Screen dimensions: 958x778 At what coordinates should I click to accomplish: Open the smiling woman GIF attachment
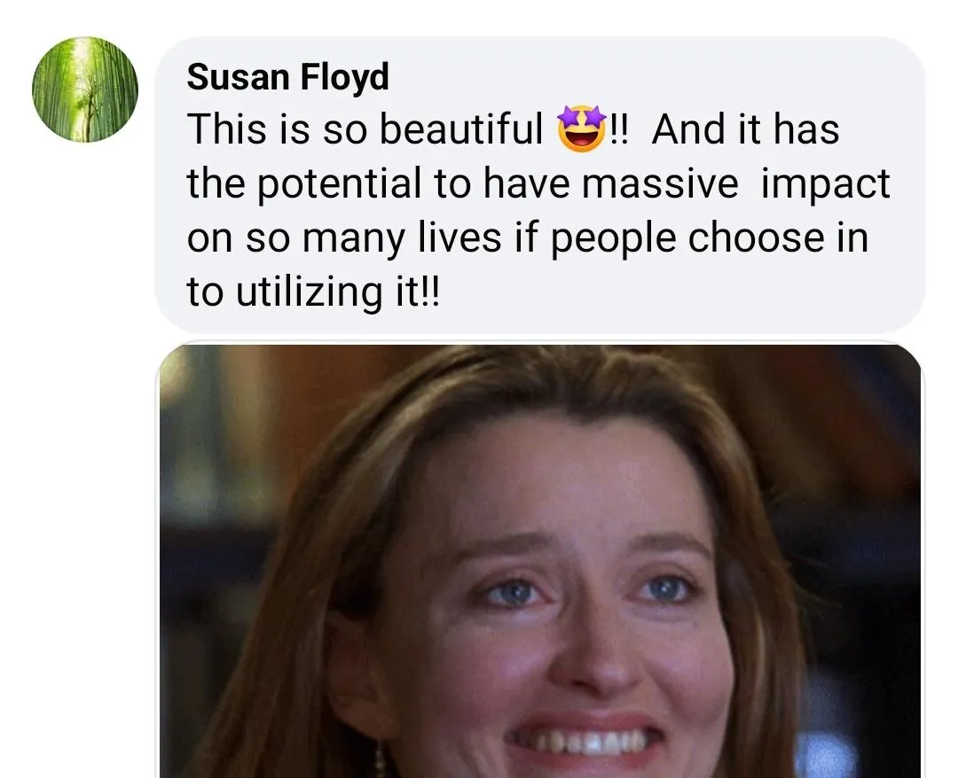540,560
